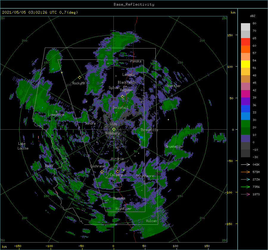
Task: Click the 'Ponoka' map label
Action: tap(136, 61)
